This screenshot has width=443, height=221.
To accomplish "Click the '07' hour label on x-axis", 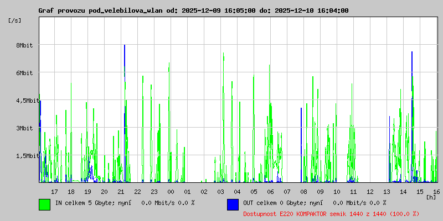I will pyautogui.click(x=287, y=192).
